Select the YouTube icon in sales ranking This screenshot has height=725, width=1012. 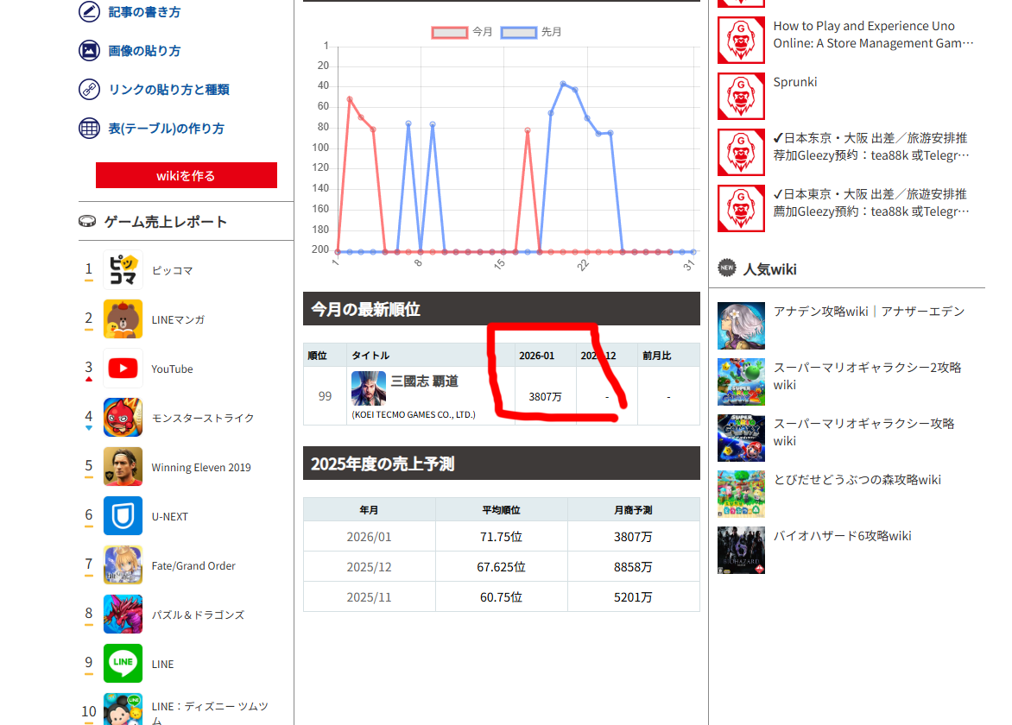click(123, 369)
